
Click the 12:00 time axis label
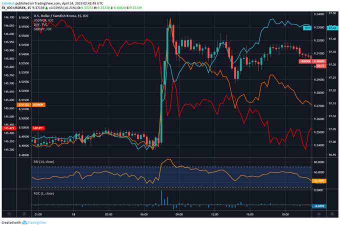click(214, 214)
